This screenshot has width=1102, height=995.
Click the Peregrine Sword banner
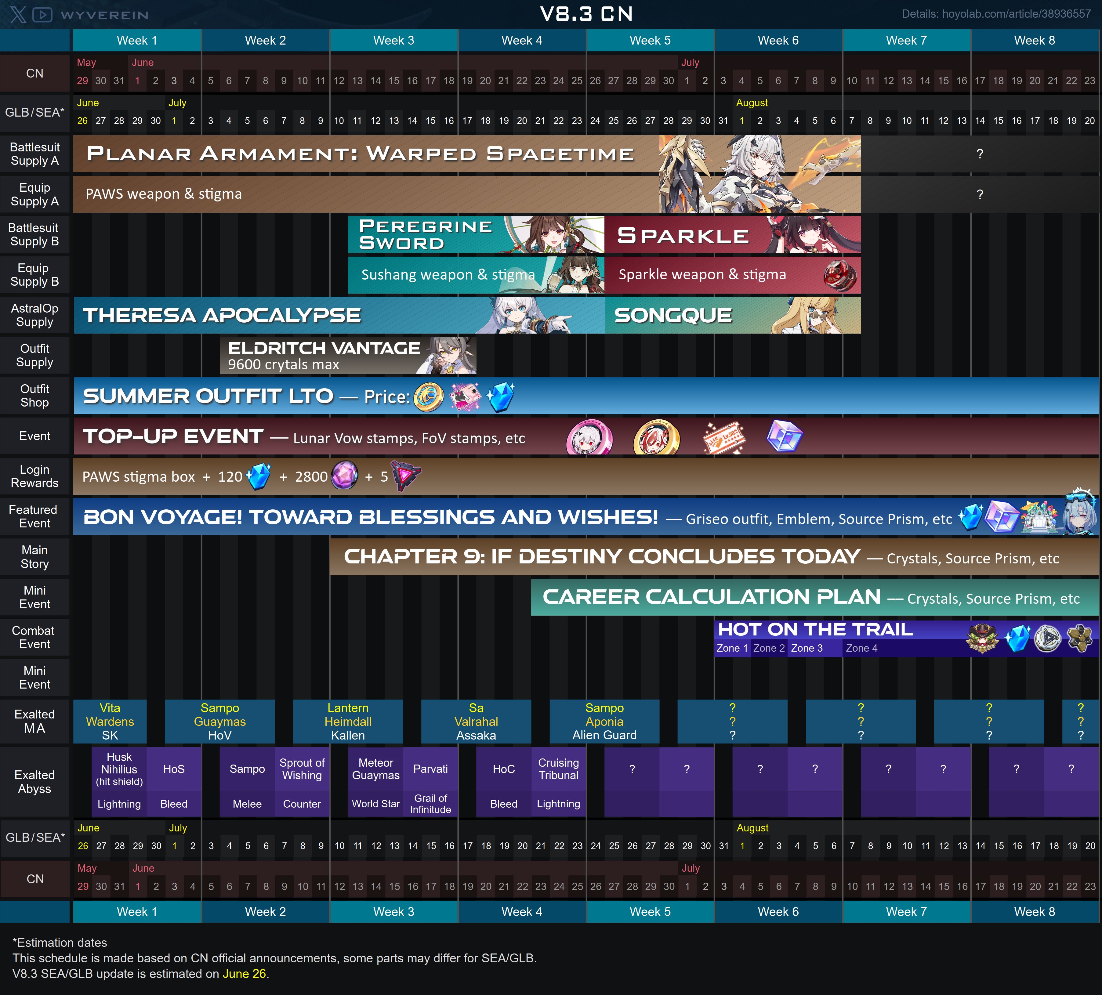click(476, 235)
